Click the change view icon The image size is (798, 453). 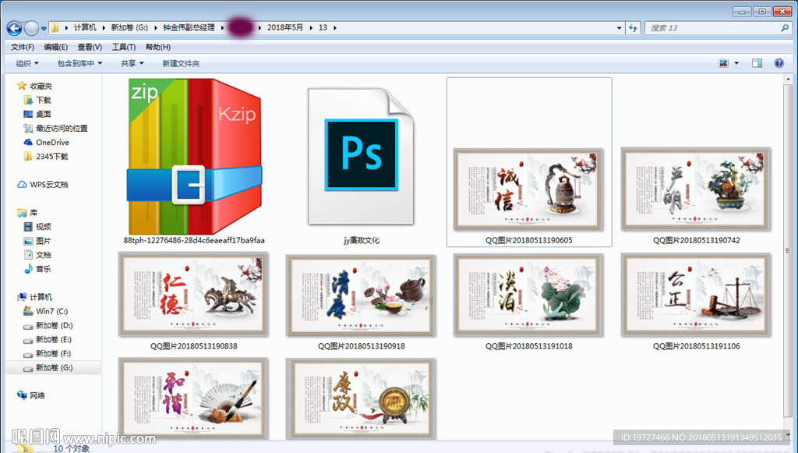723,63
